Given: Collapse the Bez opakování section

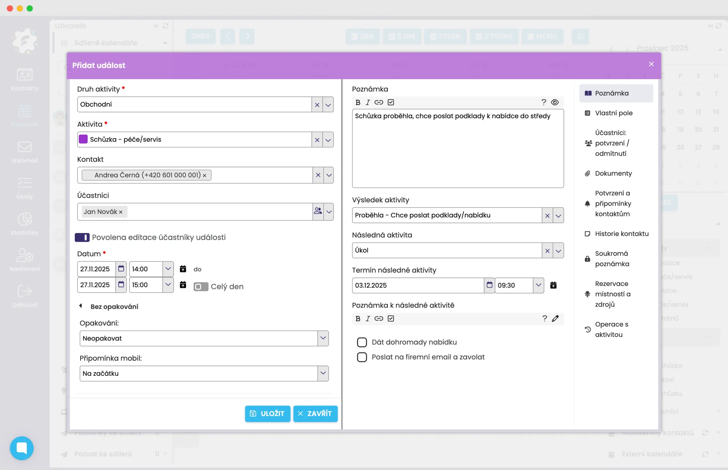Looking at the screenshot, I should (x=80, y=306).
